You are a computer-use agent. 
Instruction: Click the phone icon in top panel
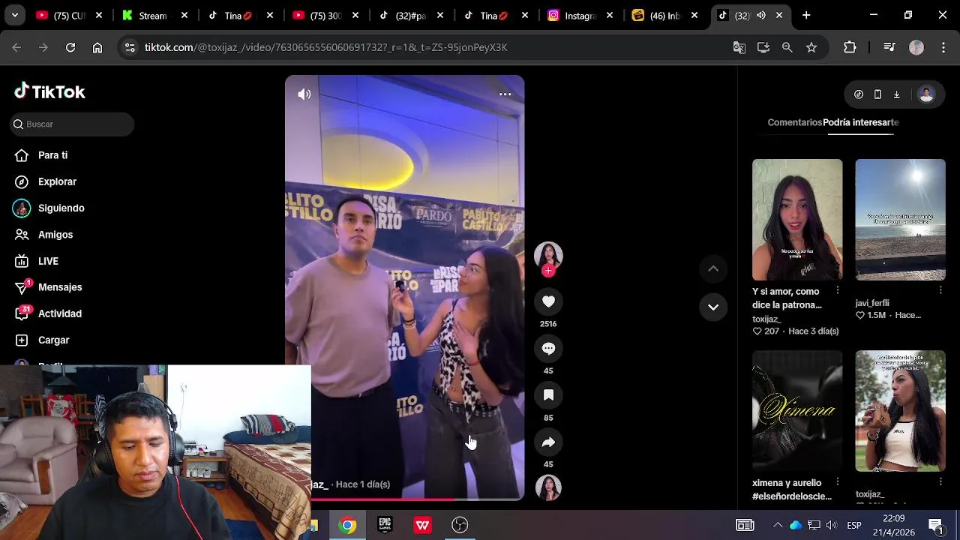877,94
